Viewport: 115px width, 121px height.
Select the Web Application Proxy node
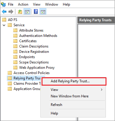37,68
